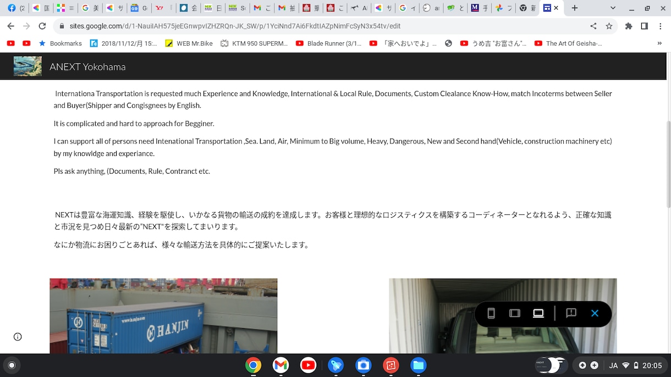The image size is (671, 377).
Task: Open the Chrome extensions puzzle icon
Action: [x=629, y=26]
